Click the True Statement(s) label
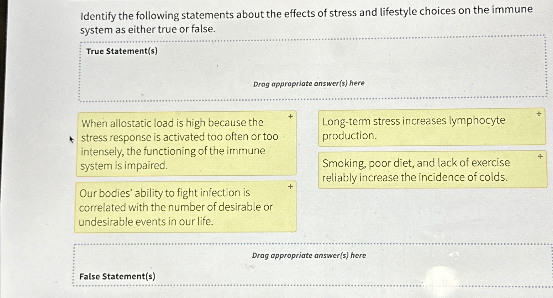Viewport: 553px width, 298px height. [x=122, y=51]
